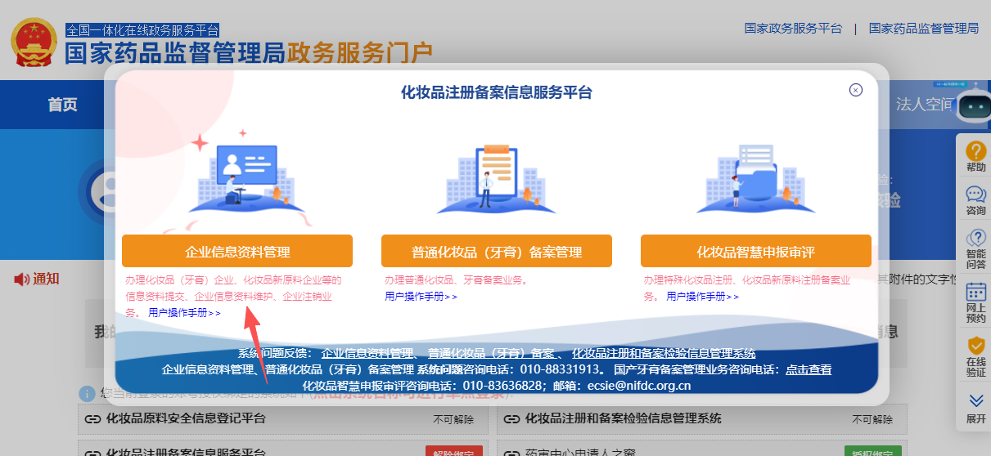This screenshot has height=456, width=991.
Task: Open 企业信息资料管理 orange button
Action: (x=237, y=251)
